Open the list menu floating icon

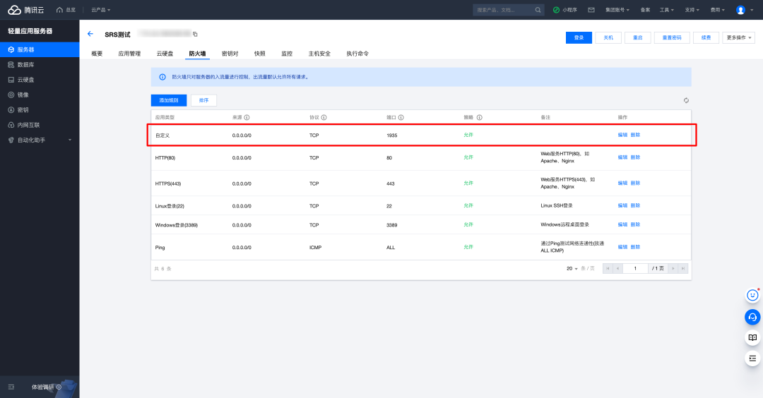[753, 358]
